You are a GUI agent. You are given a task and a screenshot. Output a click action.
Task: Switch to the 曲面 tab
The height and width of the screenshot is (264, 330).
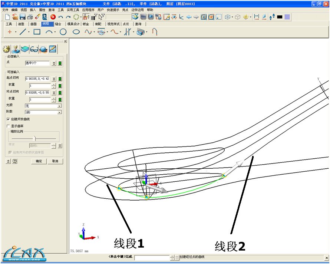[x=34, y=24]
